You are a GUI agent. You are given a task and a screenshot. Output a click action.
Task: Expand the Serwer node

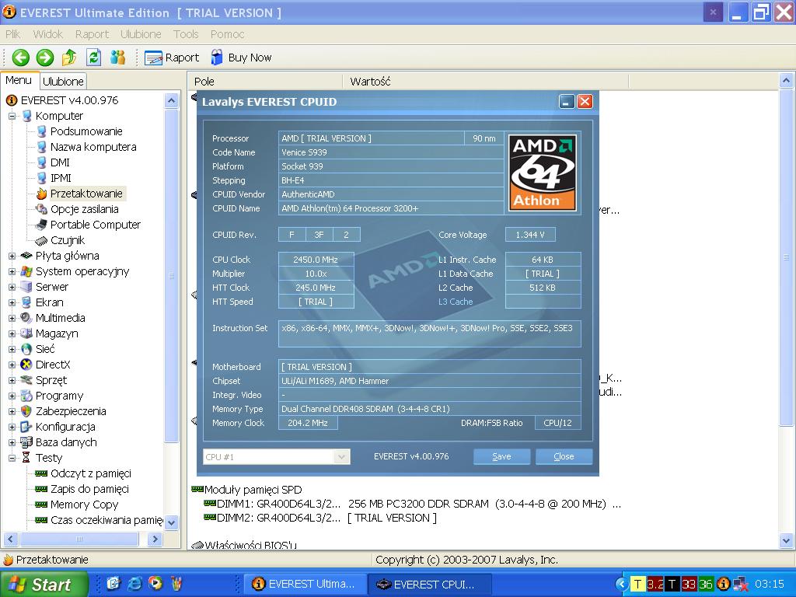12,287
